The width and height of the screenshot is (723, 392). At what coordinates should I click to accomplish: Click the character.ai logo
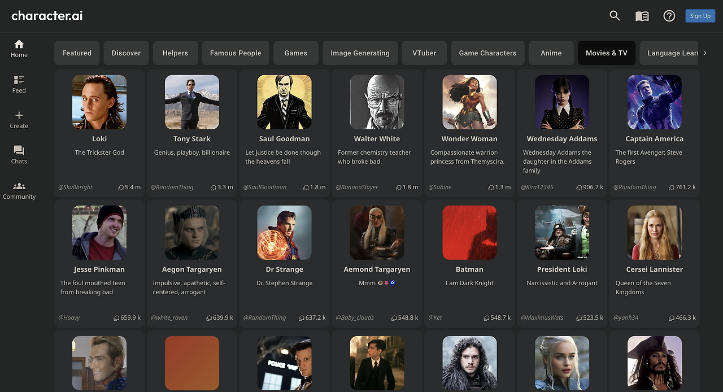[47, 16]
